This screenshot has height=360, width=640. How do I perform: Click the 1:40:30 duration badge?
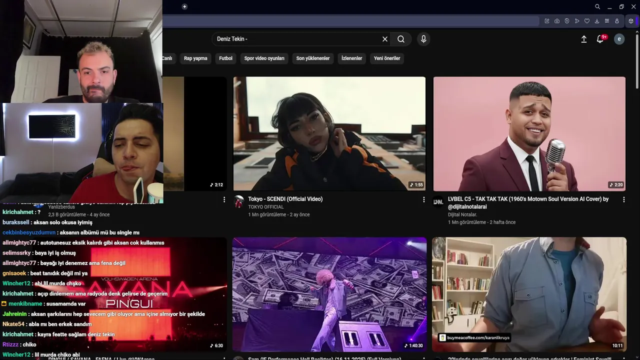click(413, 345)
